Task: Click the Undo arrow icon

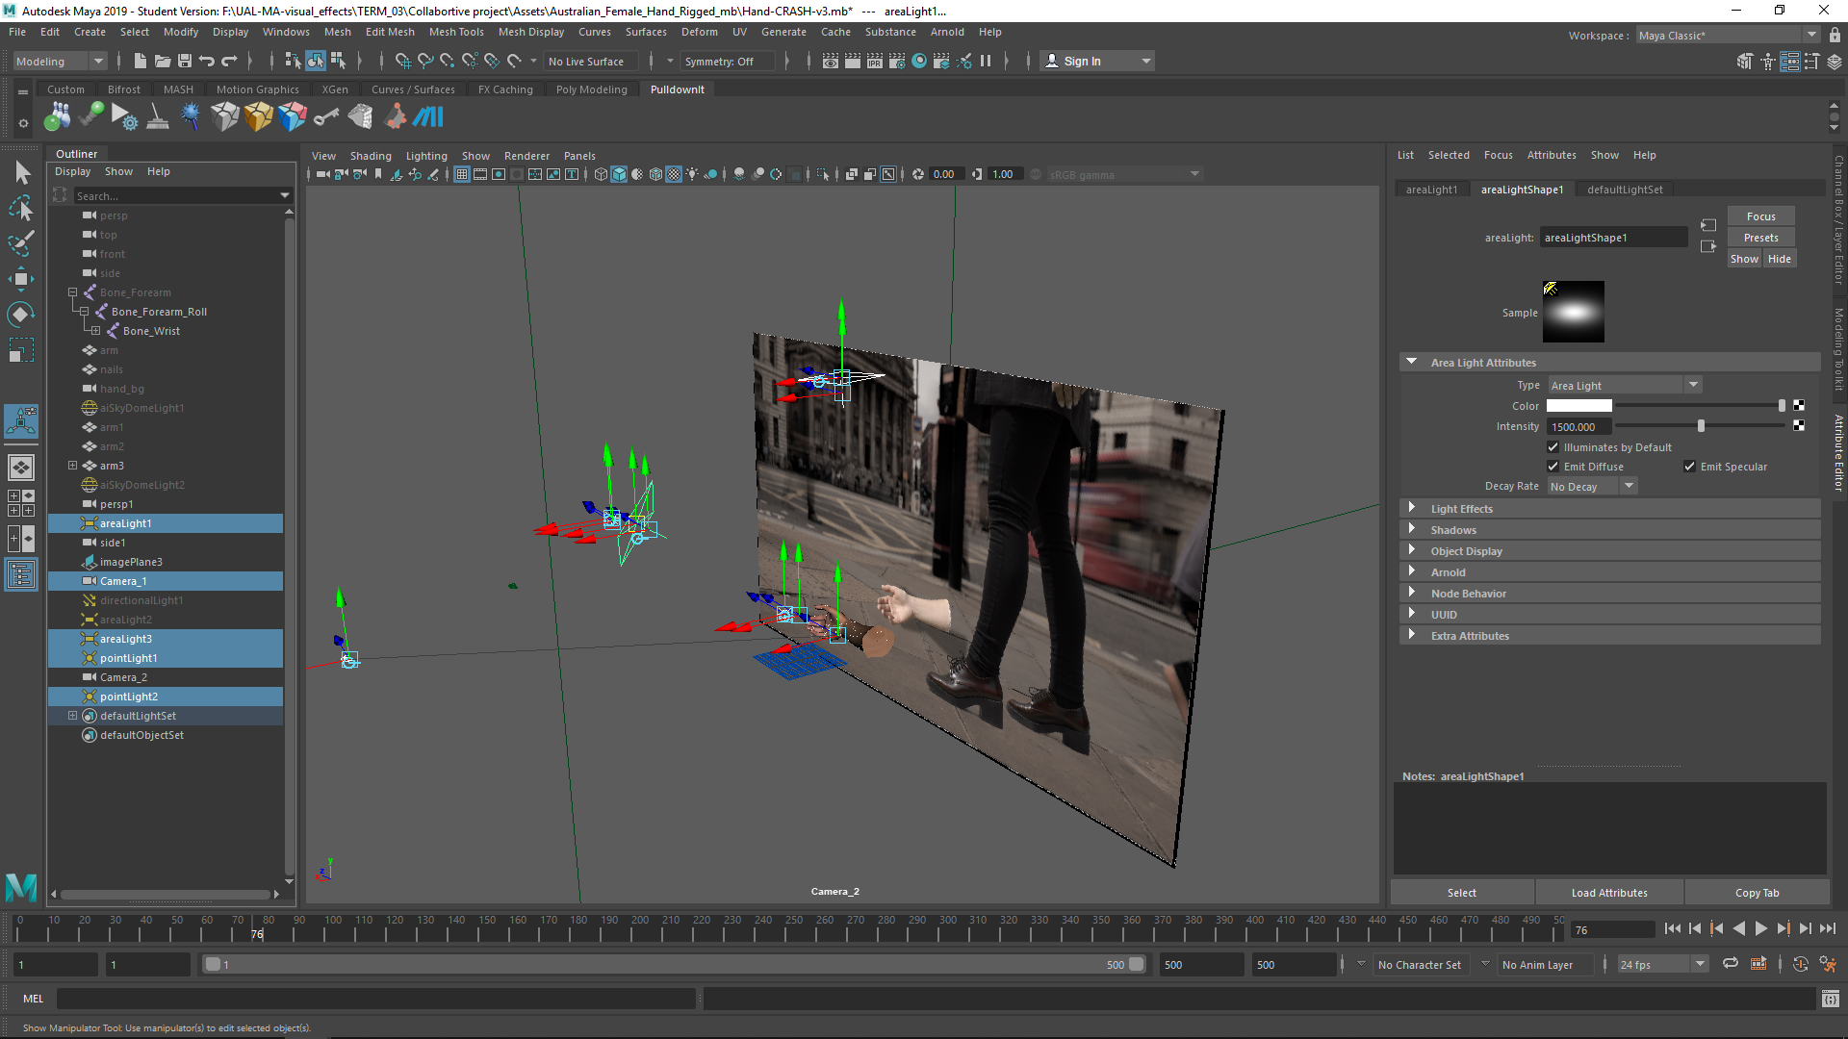Action: click(x=207, y=62)
